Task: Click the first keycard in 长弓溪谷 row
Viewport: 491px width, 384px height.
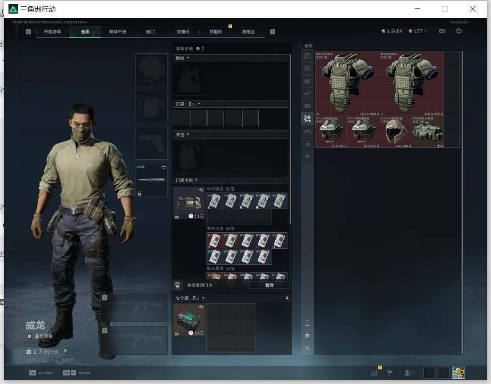Action: (214, 201)
